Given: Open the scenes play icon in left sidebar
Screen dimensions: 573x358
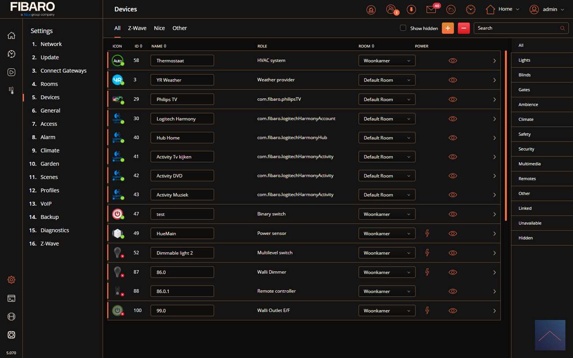Looking at the screenshot, I should pyautogui.click(x=11, y=72).
